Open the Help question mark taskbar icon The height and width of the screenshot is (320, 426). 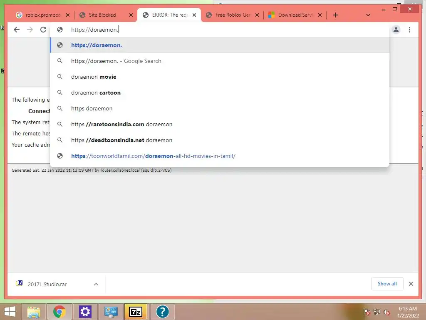(x=163, y=312)
